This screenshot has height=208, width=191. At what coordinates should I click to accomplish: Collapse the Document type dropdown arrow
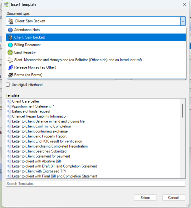[x=182, y=21]
